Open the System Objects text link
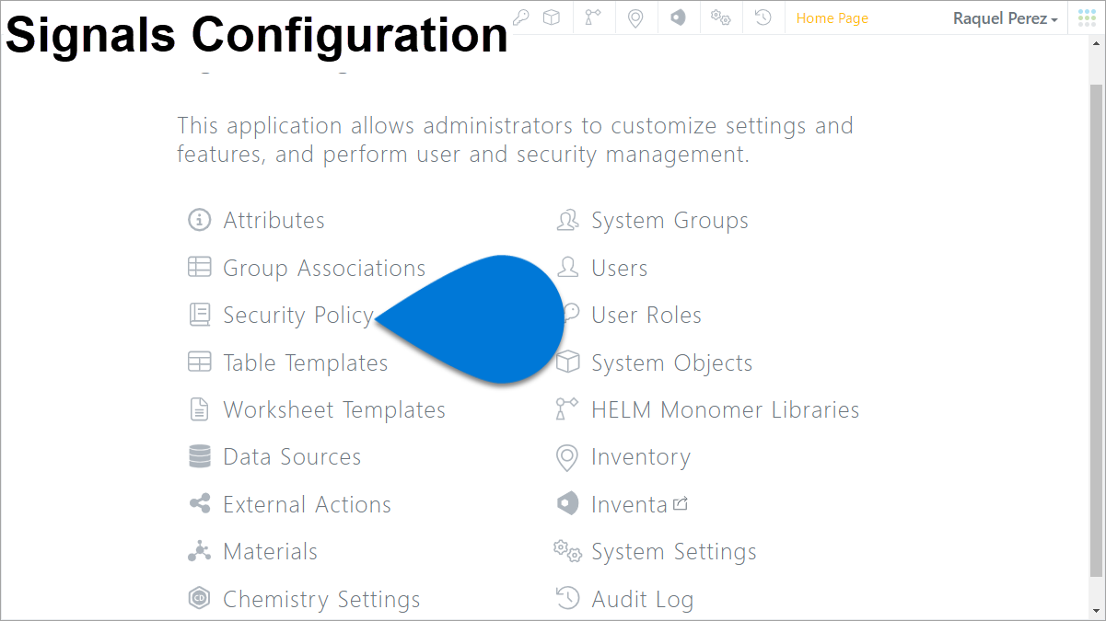This screenshot has height=621, width=1106. point(671,363)
